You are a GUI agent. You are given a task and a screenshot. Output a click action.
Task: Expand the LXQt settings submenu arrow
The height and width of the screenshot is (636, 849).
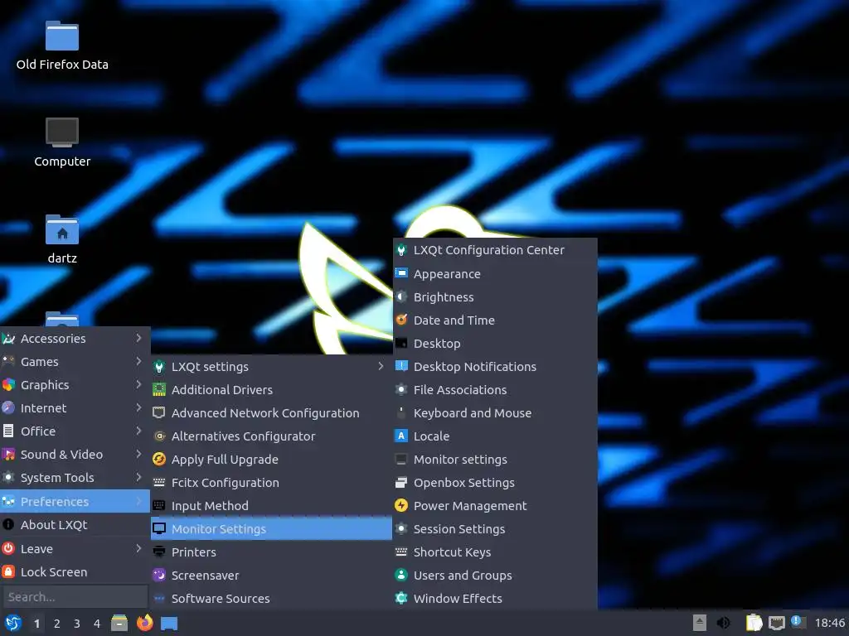point(381,366)
